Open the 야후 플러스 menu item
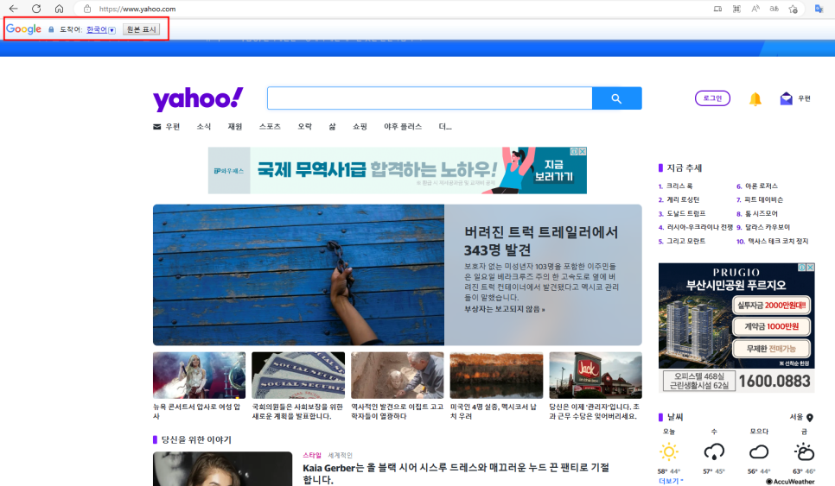The image size is (835, 486). point(403,127)
